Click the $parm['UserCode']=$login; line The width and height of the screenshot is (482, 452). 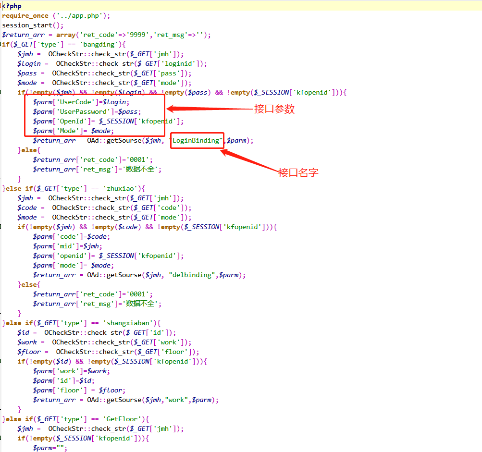(x=81, y=102)
